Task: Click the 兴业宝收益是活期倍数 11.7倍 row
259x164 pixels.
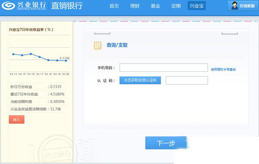Action: pyautogui.click(x=35, y=109)
